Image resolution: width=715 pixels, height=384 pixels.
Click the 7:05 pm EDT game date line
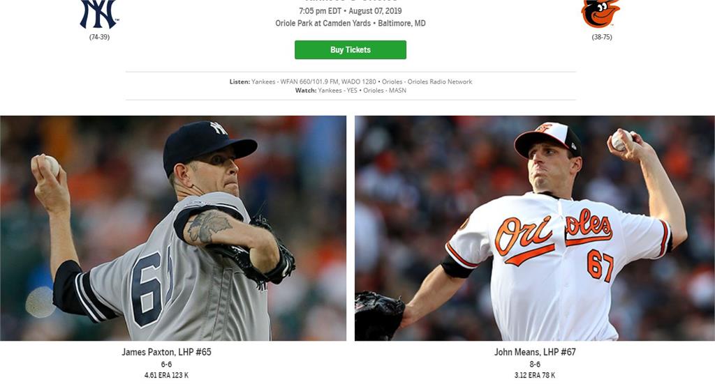351,11
